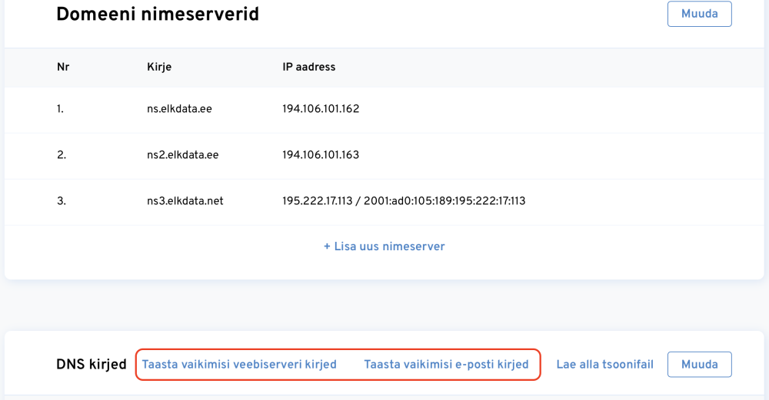
Task: Restore defaults with Taasta vaikimisi e-posti kirjed
Action: (x=446, y=364)
